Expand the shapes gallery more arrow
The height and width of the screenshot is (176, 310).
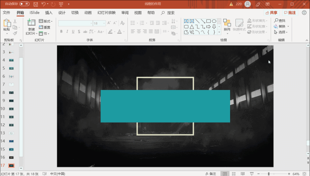[219, 32]
